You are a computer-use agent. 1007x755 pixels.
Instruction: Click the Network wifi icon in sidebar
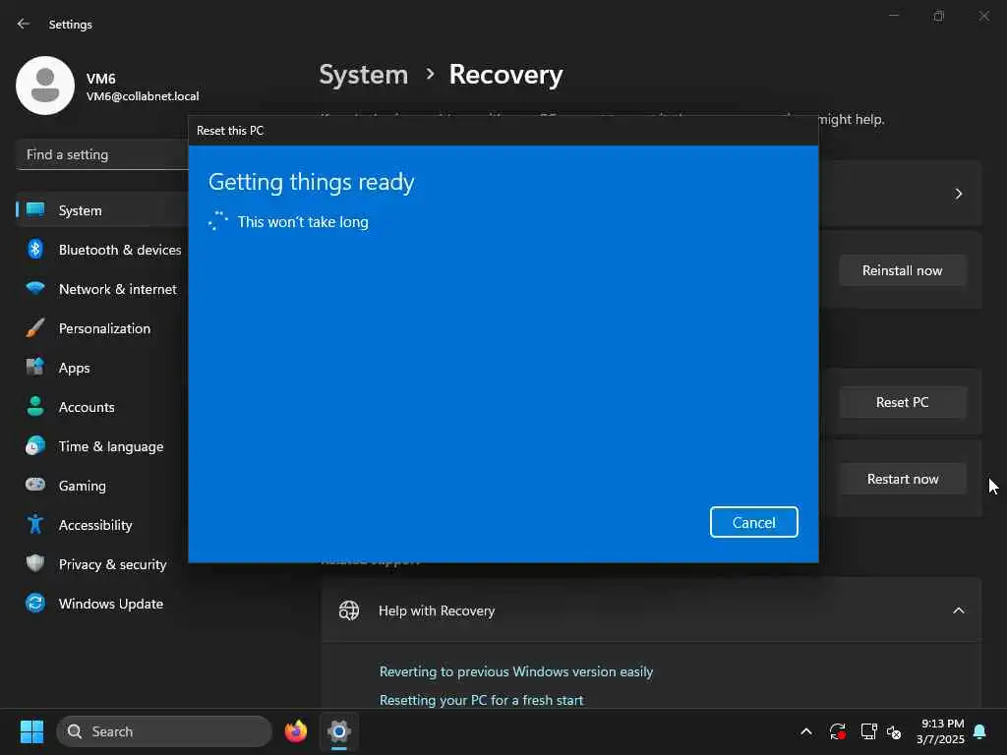tap(35, 288)
